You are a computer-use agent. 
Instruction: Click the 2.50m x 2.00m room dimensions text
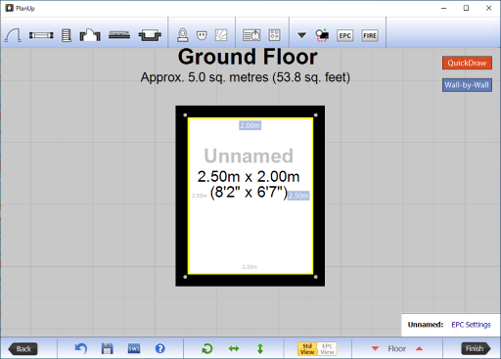coord(249,177)
